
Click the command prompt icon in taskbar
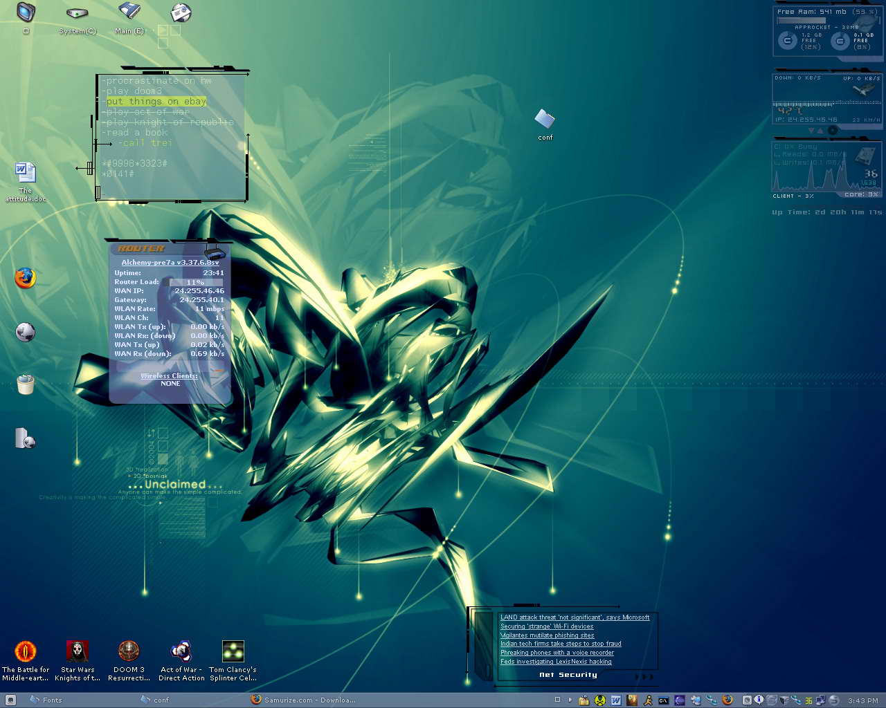coord(663,700)
